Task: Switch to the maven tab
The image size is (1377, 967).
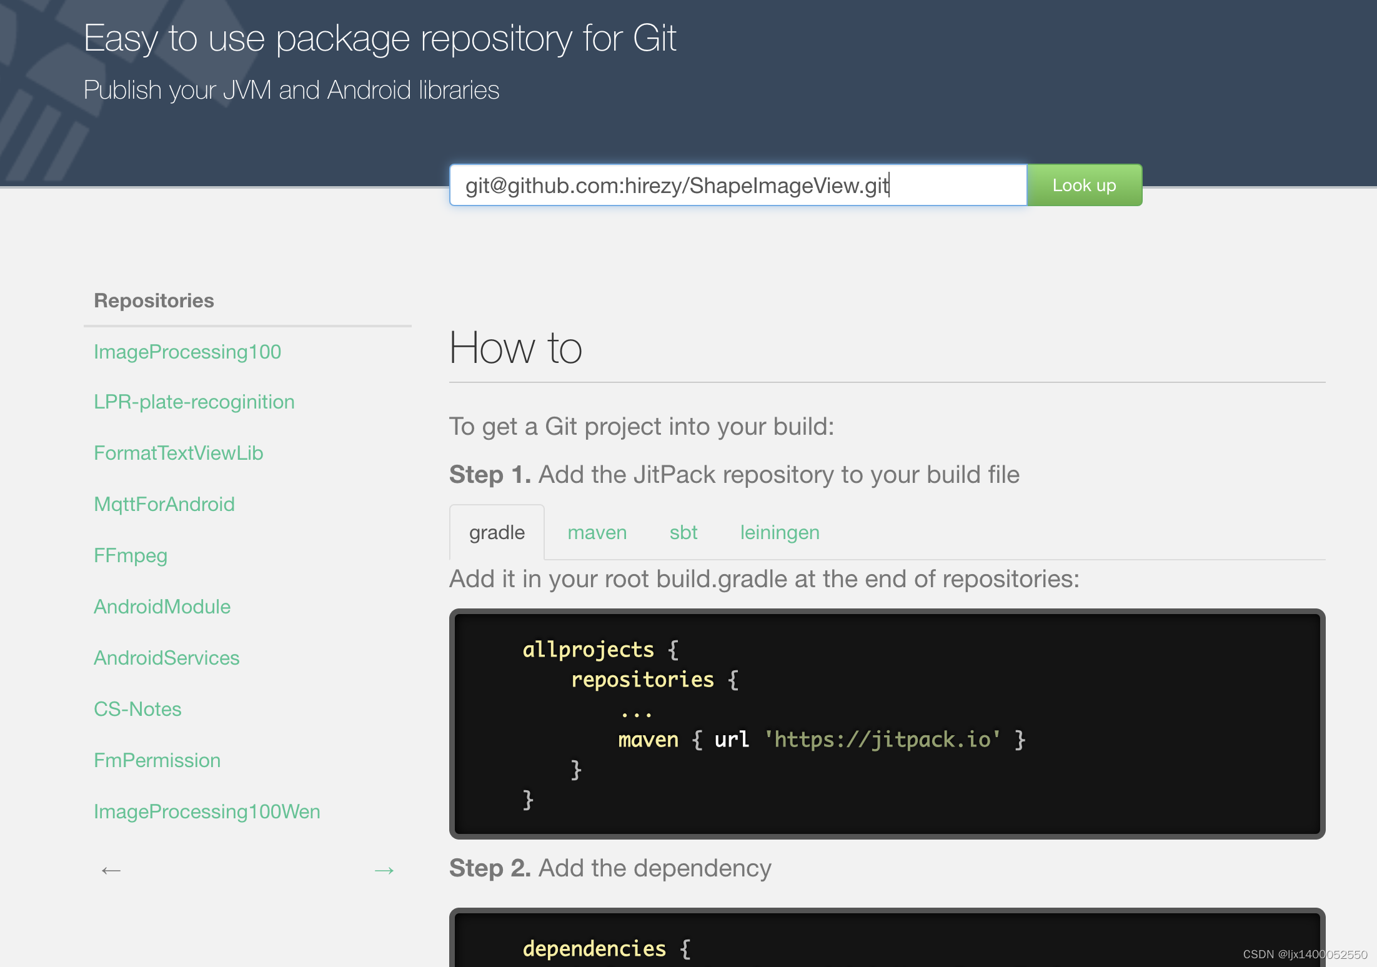Action: [x=597, y=532]
